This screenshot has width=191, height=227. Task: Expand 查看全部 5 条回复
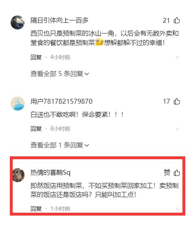tap(60, 73)
